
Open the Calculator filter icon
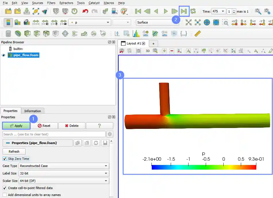8,34
